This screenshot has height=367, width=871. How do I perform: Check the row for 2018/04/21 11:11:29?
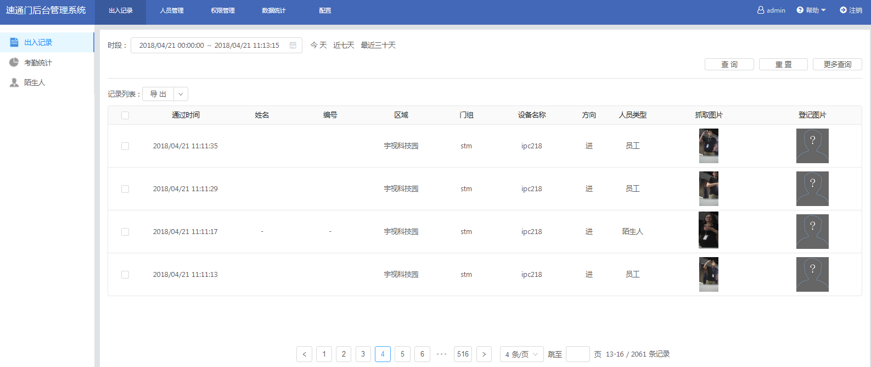125,189
